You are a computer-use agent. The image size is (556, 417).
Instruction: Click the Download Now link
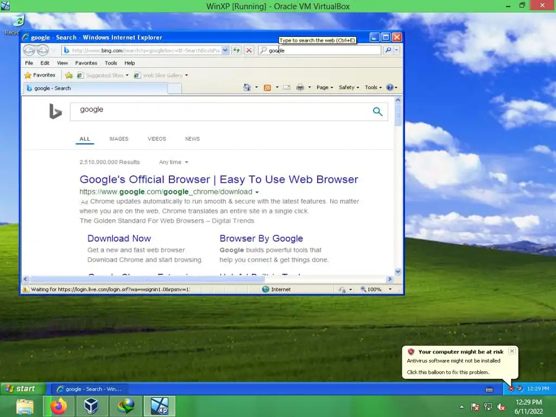[x=119, y=238]
